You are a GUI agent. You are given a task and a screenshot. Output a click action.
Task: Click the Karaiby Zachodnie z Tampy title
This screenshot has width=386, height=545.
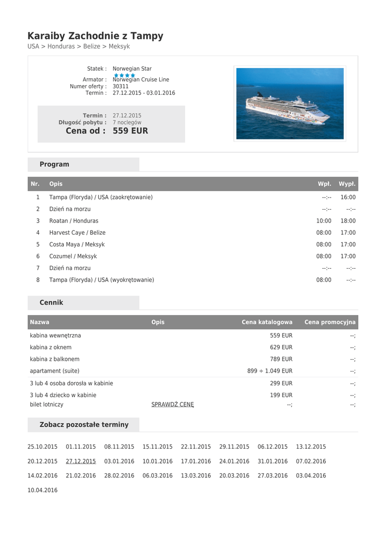tap(95, 36)
